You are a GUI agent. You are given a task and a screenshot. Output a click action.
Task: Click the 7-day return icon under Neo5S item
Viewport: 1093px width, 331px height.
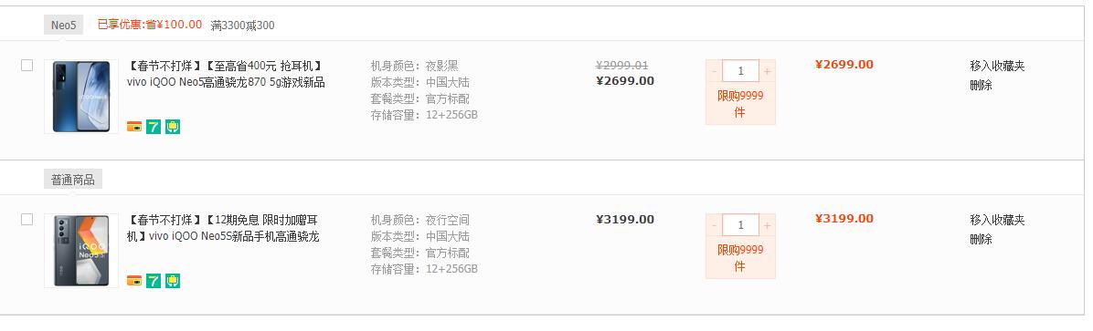click(154, 281)
